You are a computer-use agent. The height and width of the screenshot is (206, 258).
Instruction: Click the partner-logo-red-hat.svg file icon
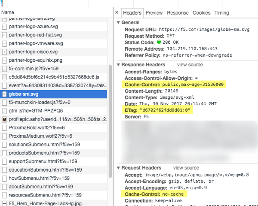coord(4,35)
